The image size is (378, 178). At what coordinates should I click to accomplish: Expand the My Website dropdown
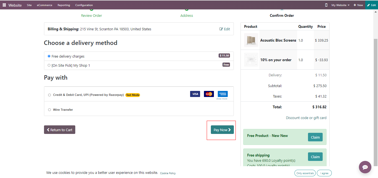click(340, 5)
